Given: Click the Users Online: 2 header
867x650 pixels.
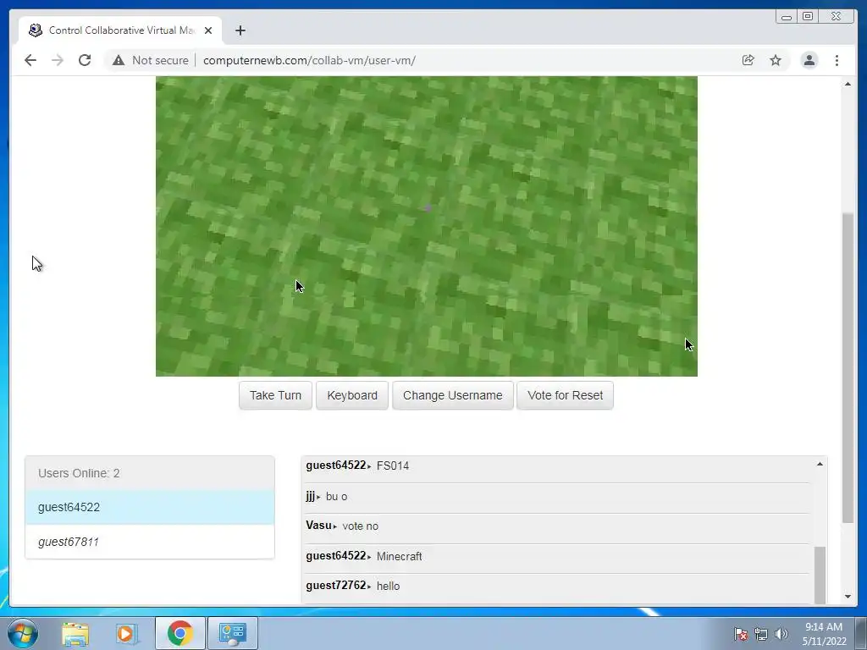Looking at the screenshot, I should 150,473.
